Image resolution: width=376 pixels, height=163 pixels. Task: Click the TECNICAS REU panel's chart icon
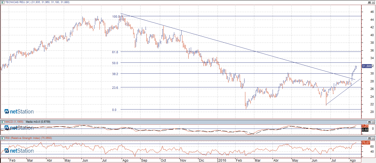click(x=3, y=2)
